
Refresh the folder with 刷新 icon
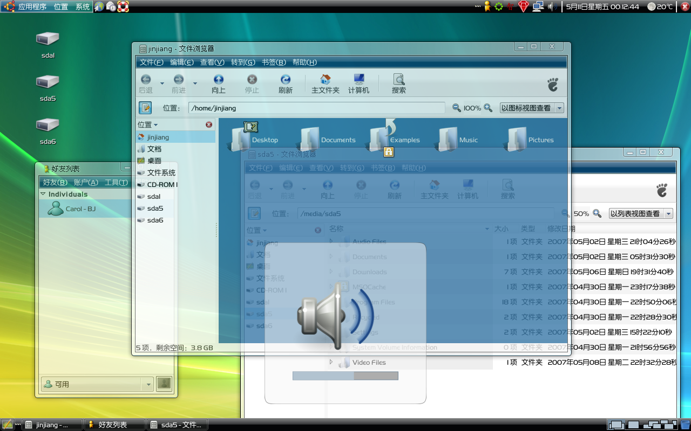coord(286,80)
